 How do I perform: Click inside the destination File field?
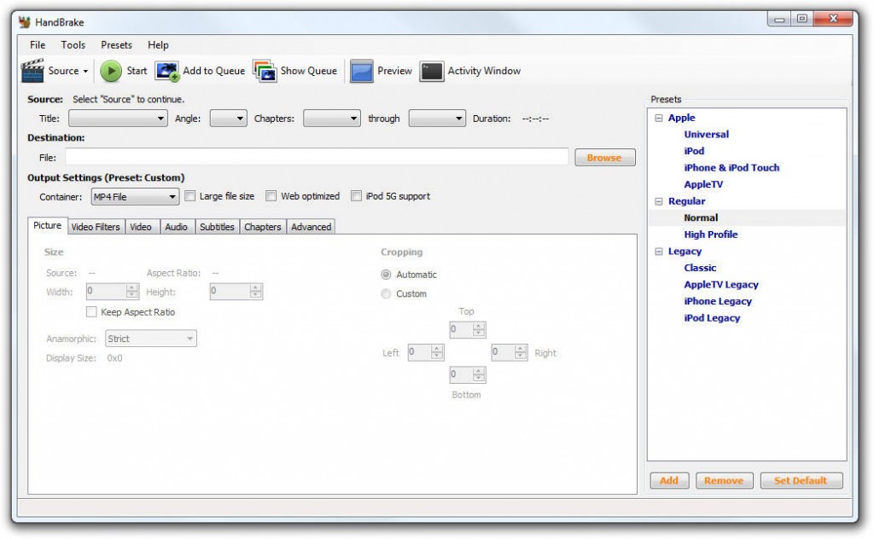(x=316, y=157)
